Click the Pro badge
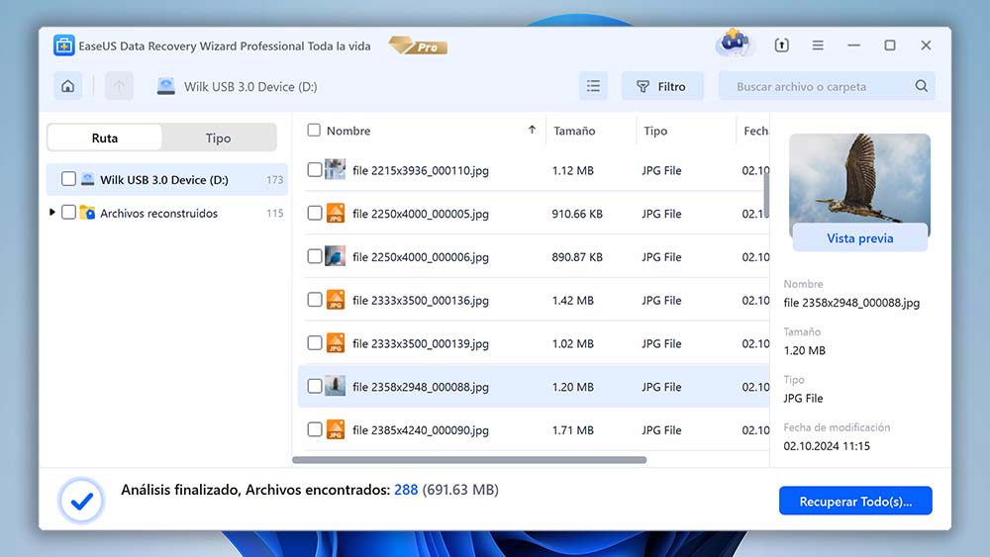This screenshot has width=990, height=557. [418, 46]
